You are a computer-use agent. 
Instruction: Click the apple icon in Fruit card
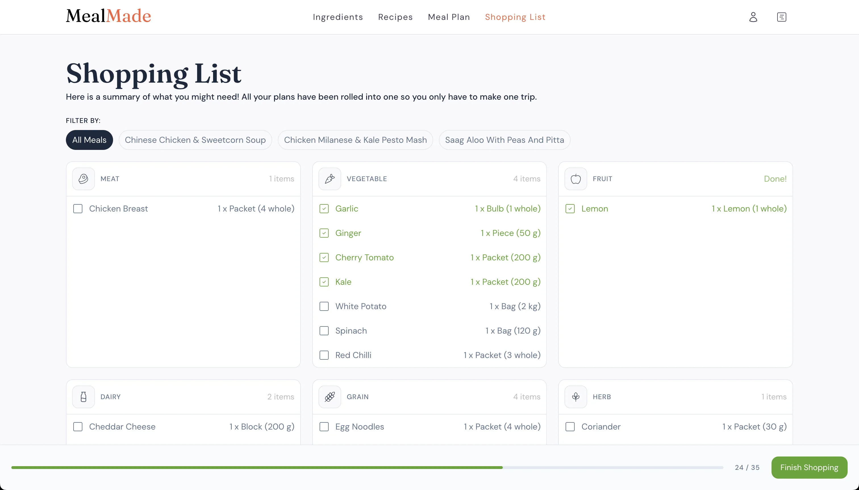coord(575,179)
